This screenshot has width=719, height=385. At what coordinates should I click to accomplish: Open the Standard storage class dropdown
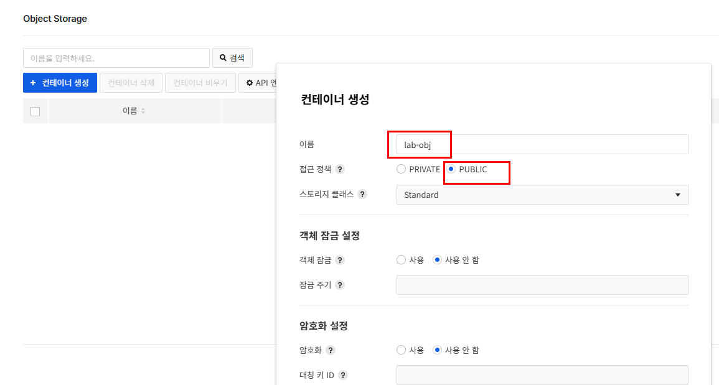click(x=542, y=195)
